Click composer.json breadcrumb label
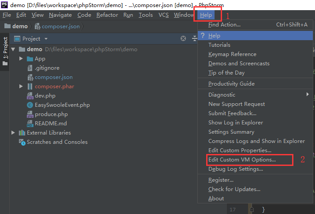 click(x=61, y=26)
